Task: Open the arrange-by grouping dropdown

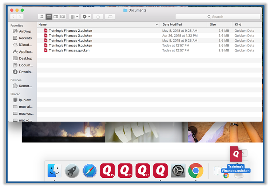Action: tap(74, 17)
